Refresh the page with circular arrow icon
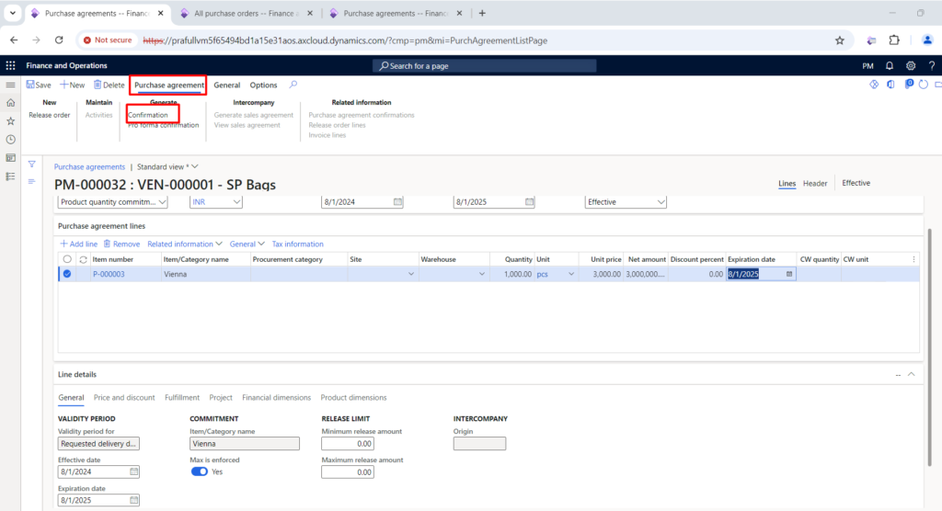This screenshot has width=942, height=511. [924, 85]
